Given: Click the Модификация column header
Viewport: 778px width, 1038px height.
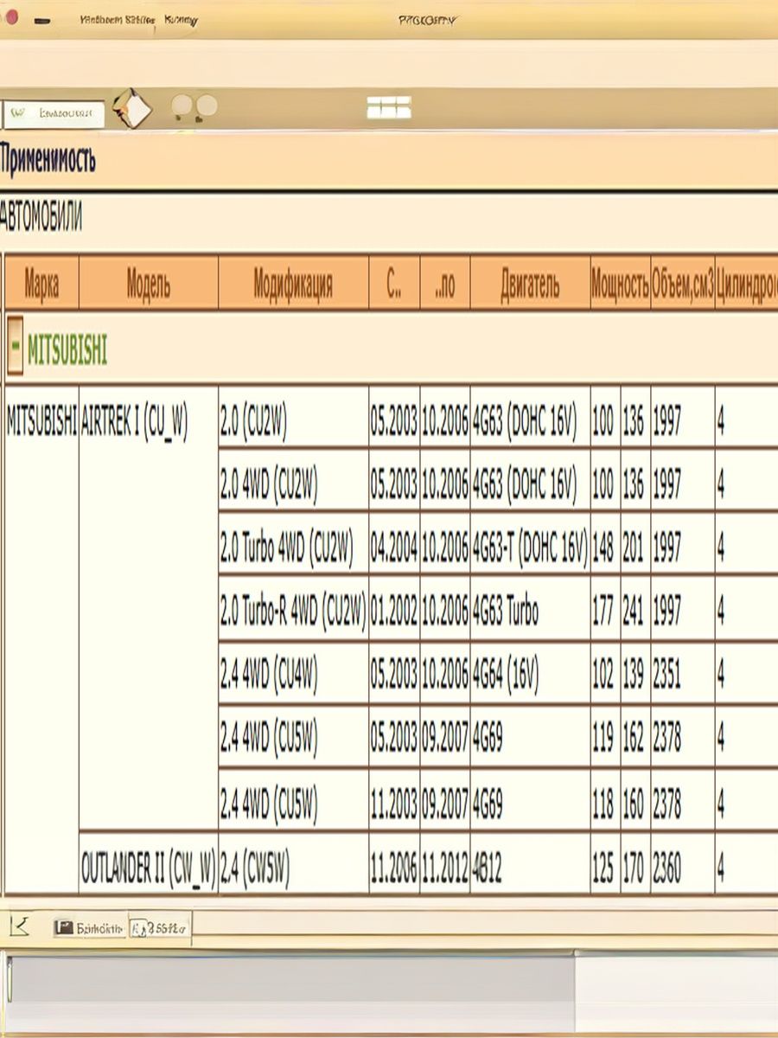Looking at the screenshot, I should tap(293, 283).
